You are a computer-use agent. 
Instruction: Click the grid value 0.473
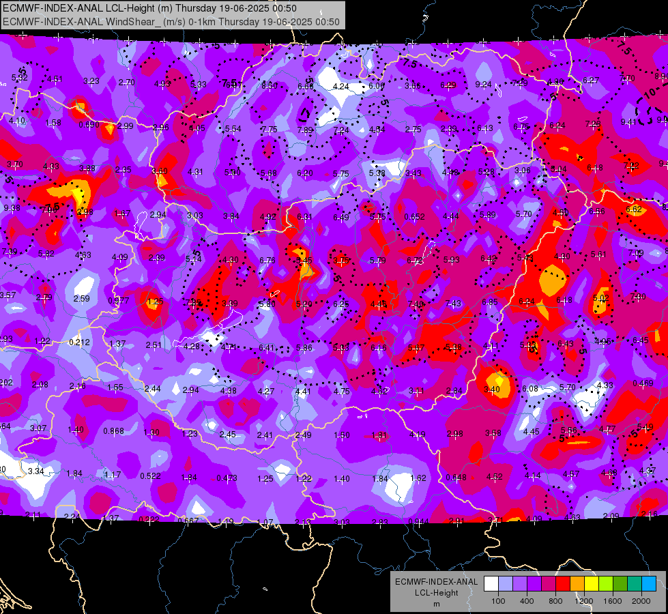click(227, 478)
